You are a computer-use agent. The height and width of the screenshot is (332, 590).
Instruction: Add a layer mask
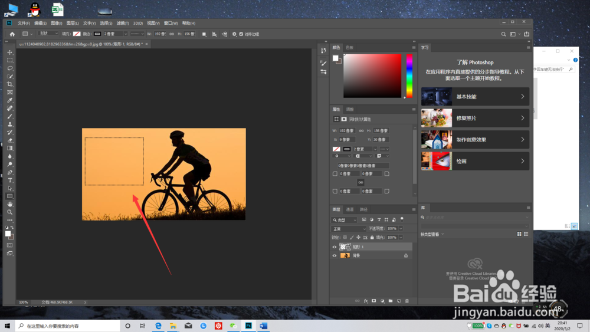pos(373,301)
